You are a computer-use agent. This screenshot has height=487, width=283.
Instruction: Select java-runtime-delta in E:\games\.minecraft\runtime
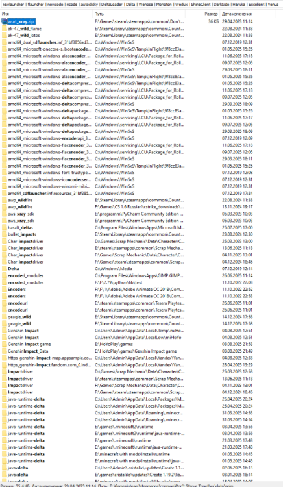pos(26,440)
